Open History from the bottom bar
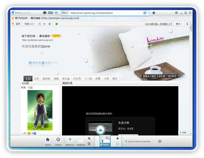Image resolution: width=204 pixels, height=158 pixels. click(x=58, y=141)
